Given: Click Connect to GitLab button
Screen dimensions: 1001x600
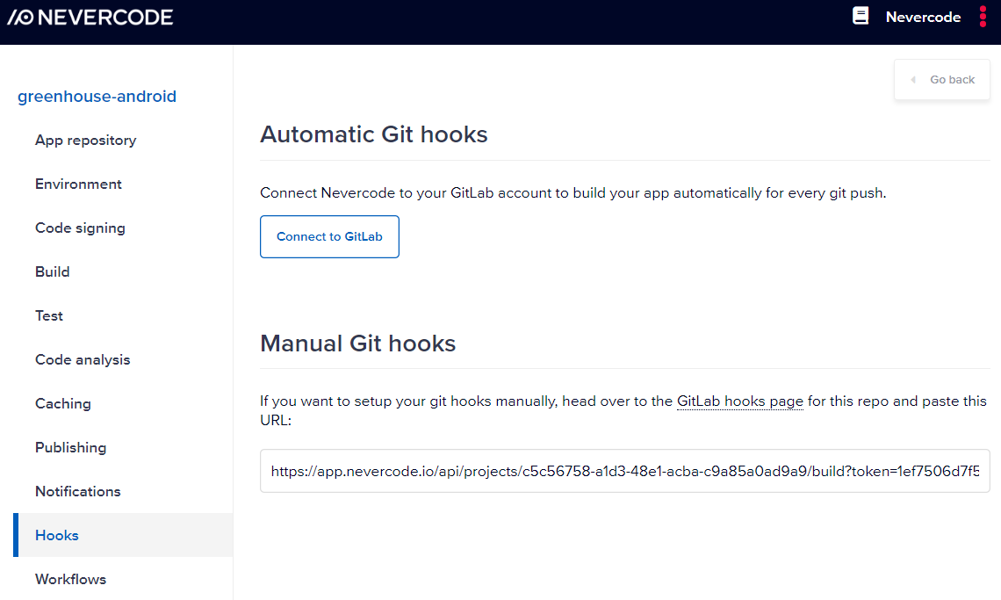Looking at the screenshot, I should pyautogui.click(x=329, y=236).
